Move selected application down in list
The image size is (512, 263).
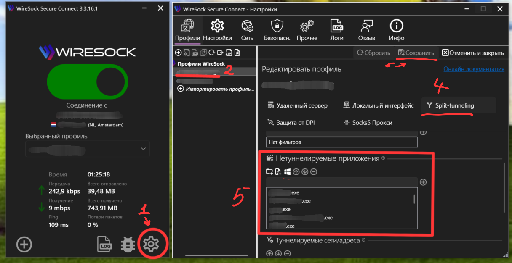click(x=305, y=171)
